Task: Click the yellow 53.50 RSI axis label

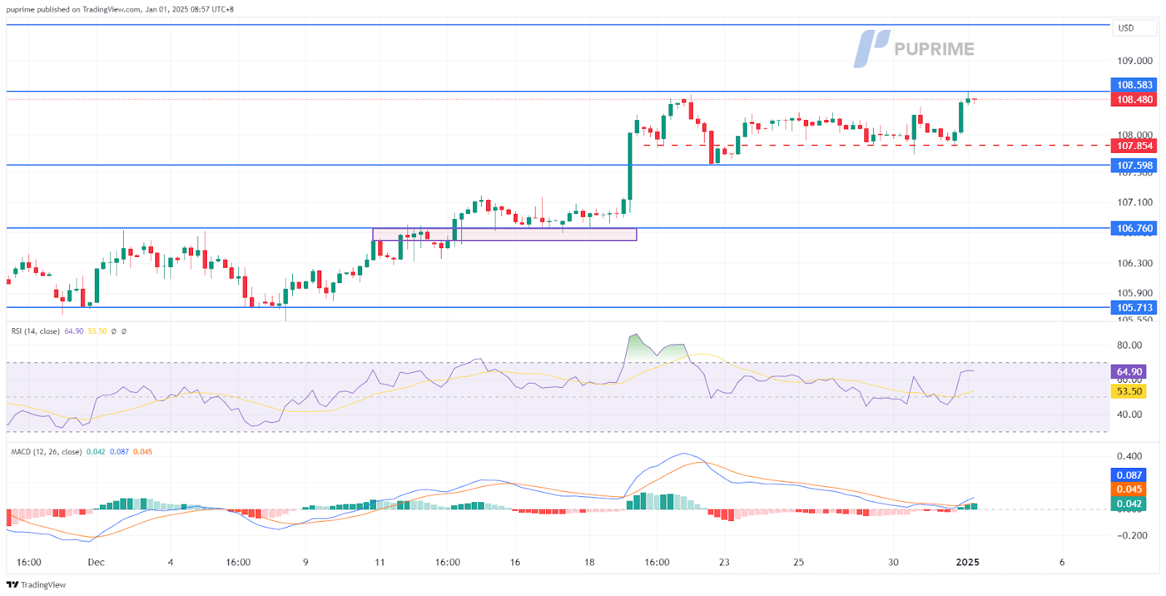Action: (x=1128, y=392)
